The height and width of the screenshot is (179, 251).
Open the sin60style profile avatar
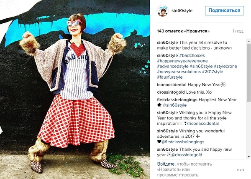(x=162, y=11)
